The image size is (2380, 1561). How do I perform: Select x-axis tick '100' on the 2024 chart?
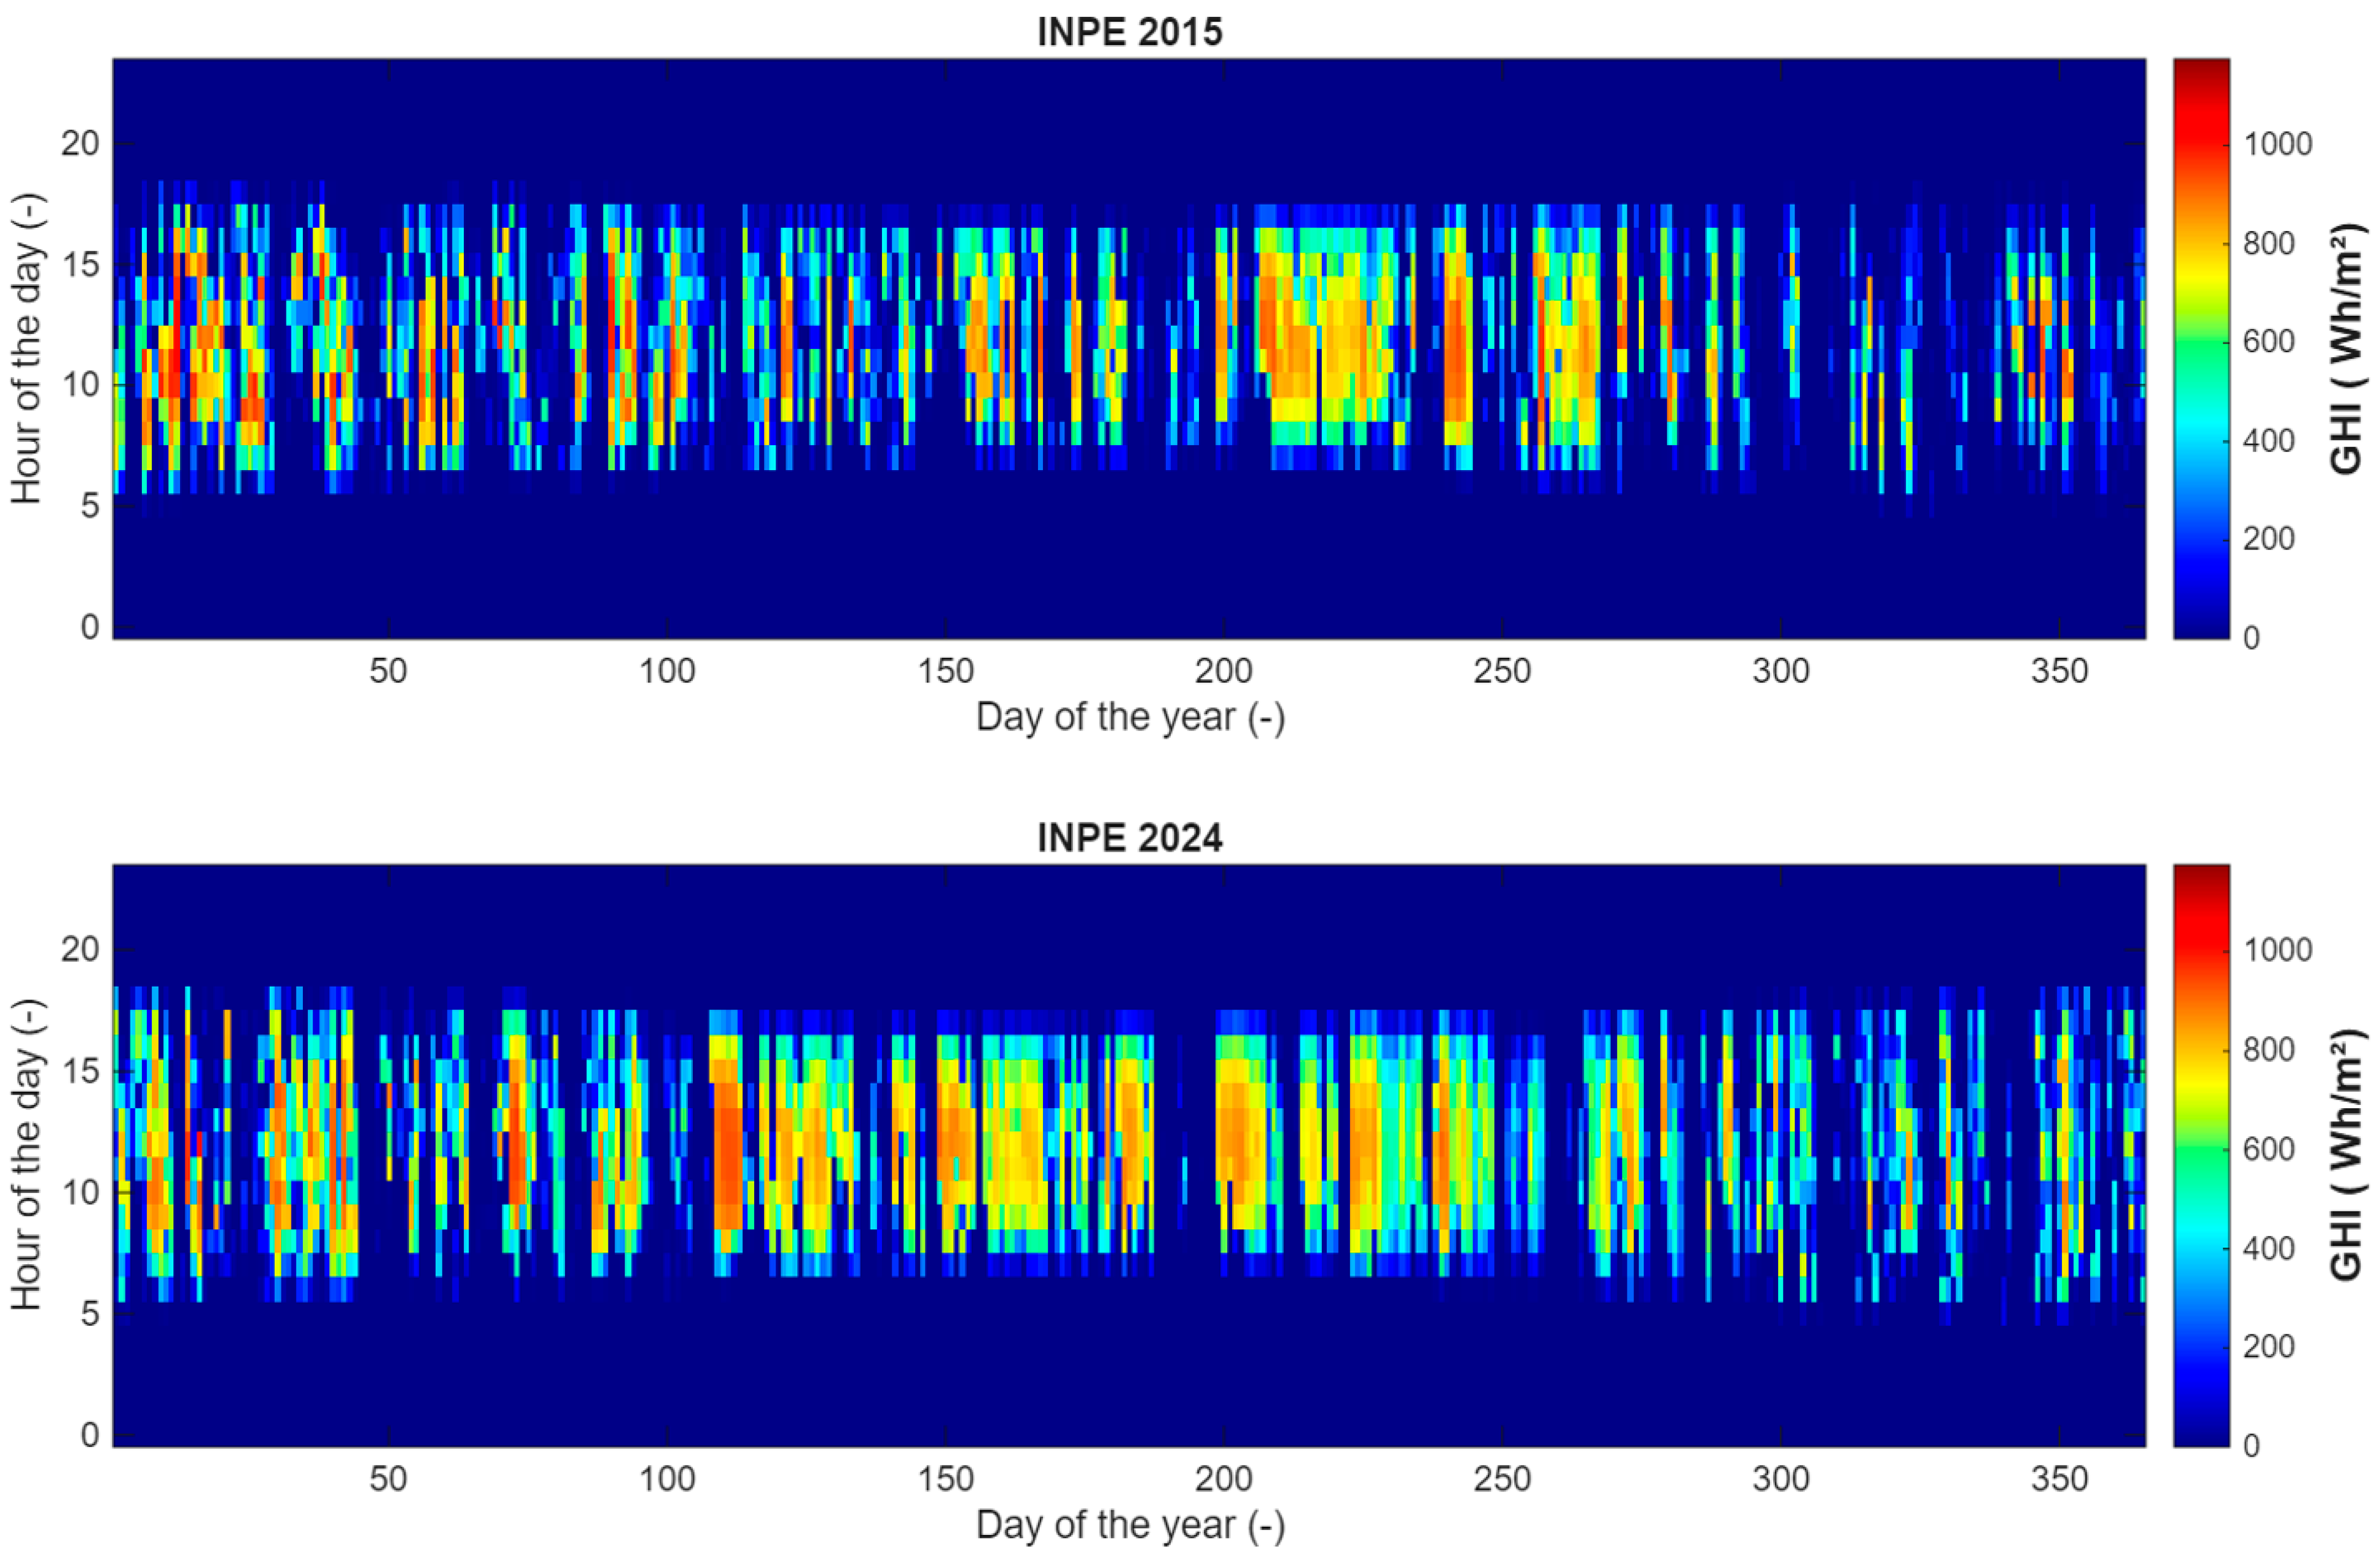(x=667, y=1478)
